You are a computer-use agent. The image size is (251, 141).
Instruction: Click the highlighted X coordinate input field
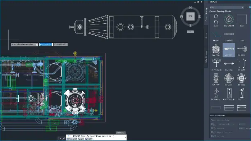tap(46, 44)
